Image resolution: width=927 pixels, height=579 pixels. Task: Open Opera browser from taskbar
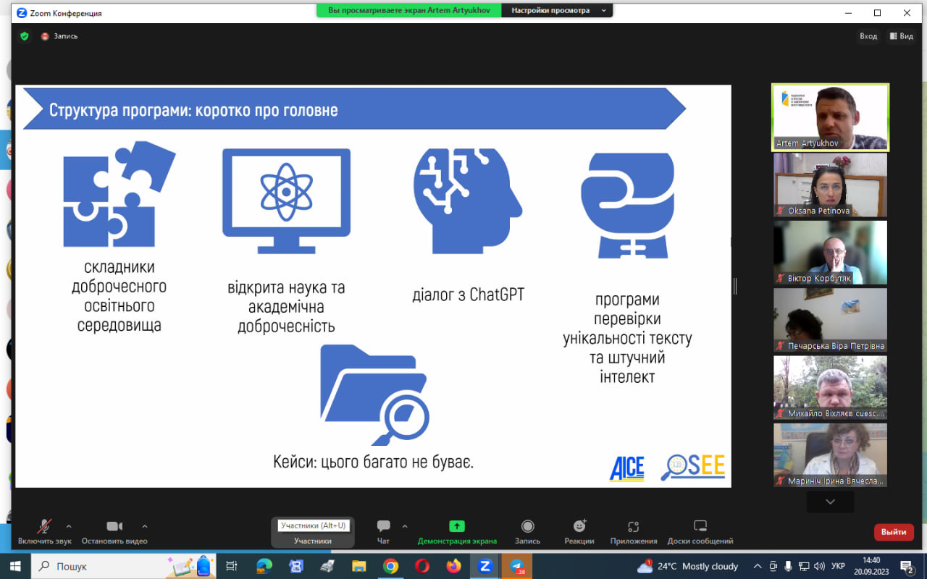pyautogui.click(x=422, y=566)
